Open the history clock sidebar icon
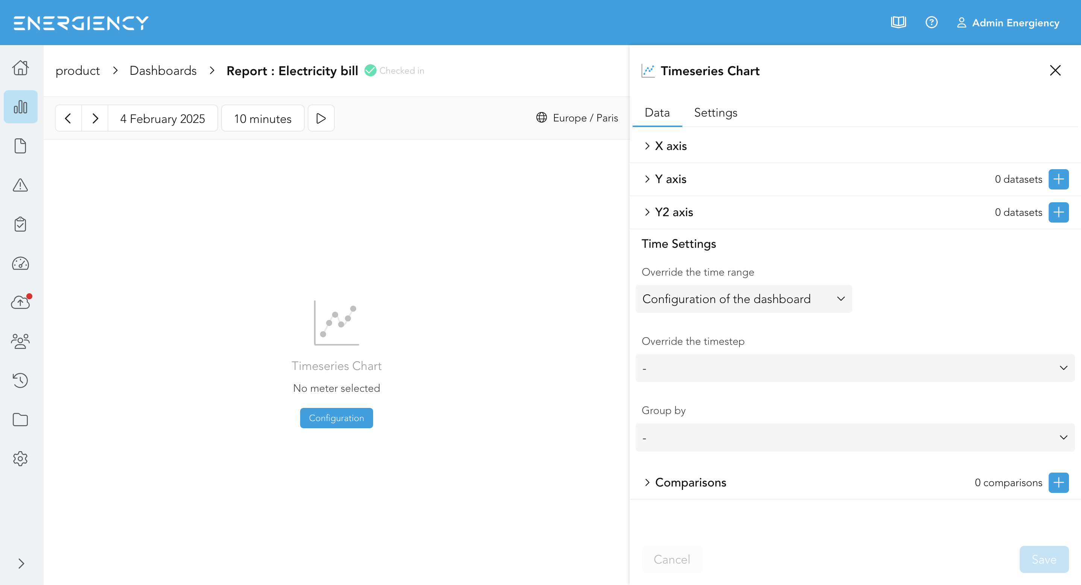 click(x=20, y=380)
